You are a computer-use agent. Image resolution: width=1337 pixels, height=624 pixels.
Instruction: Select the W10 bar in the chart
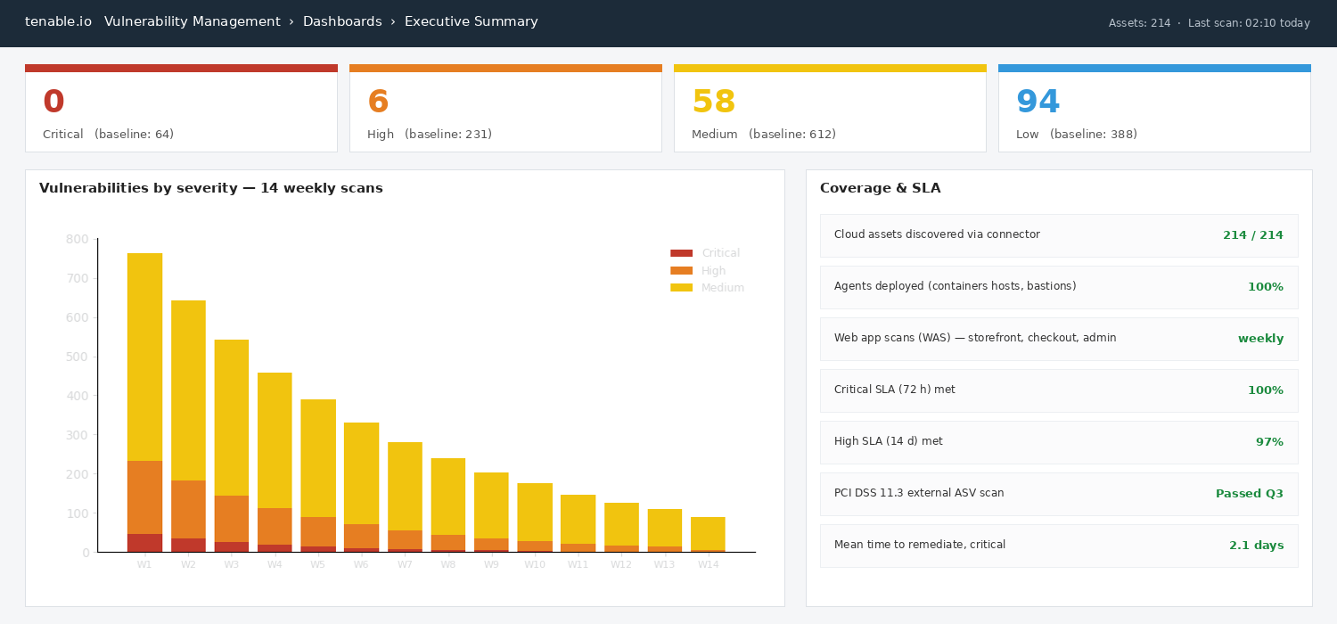[x=535, y=517]
